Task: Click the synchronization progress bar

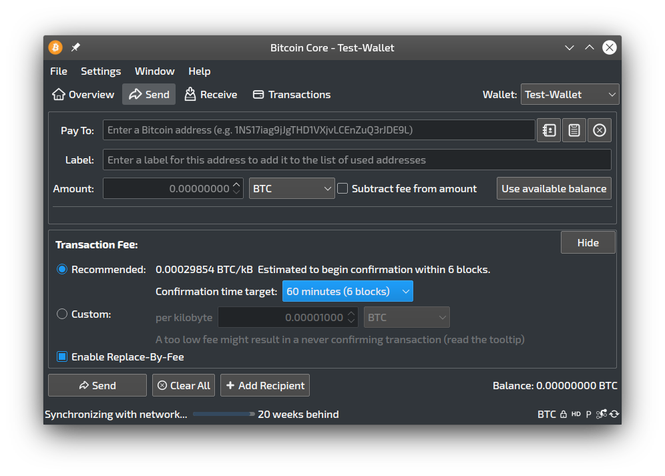Action: coord(224,414)
